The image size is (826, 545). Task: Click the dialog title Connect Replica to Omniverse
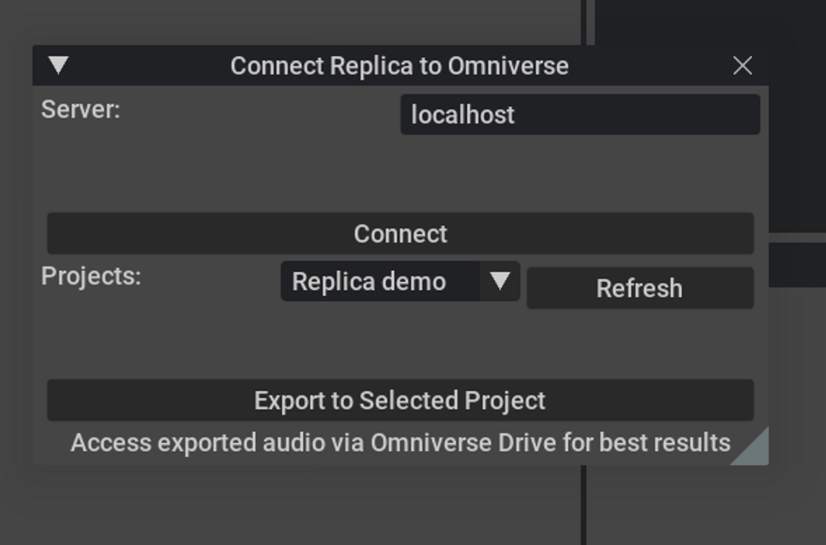pyautogui.click(x=399, y=66)
